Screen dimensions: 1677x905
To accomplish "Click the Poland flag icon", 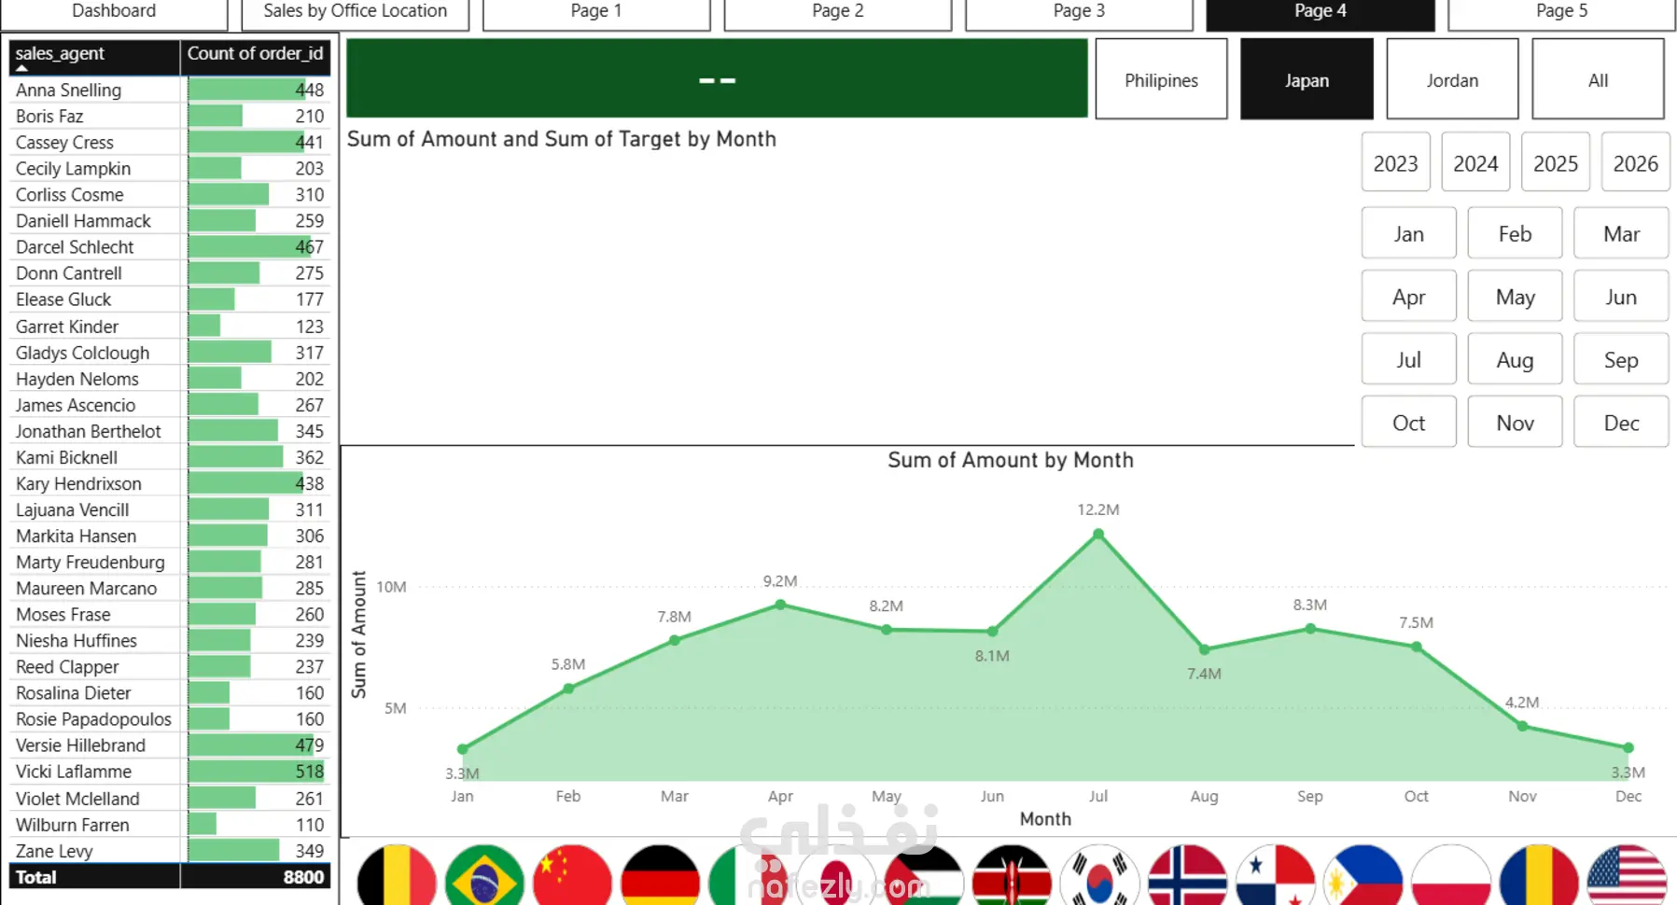I will click(x=1450, y=875).
